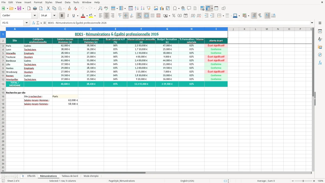The height and width of the screenshot is (183, 325).
Task: Click Sort Descending icon
Action: coord(143,8)
